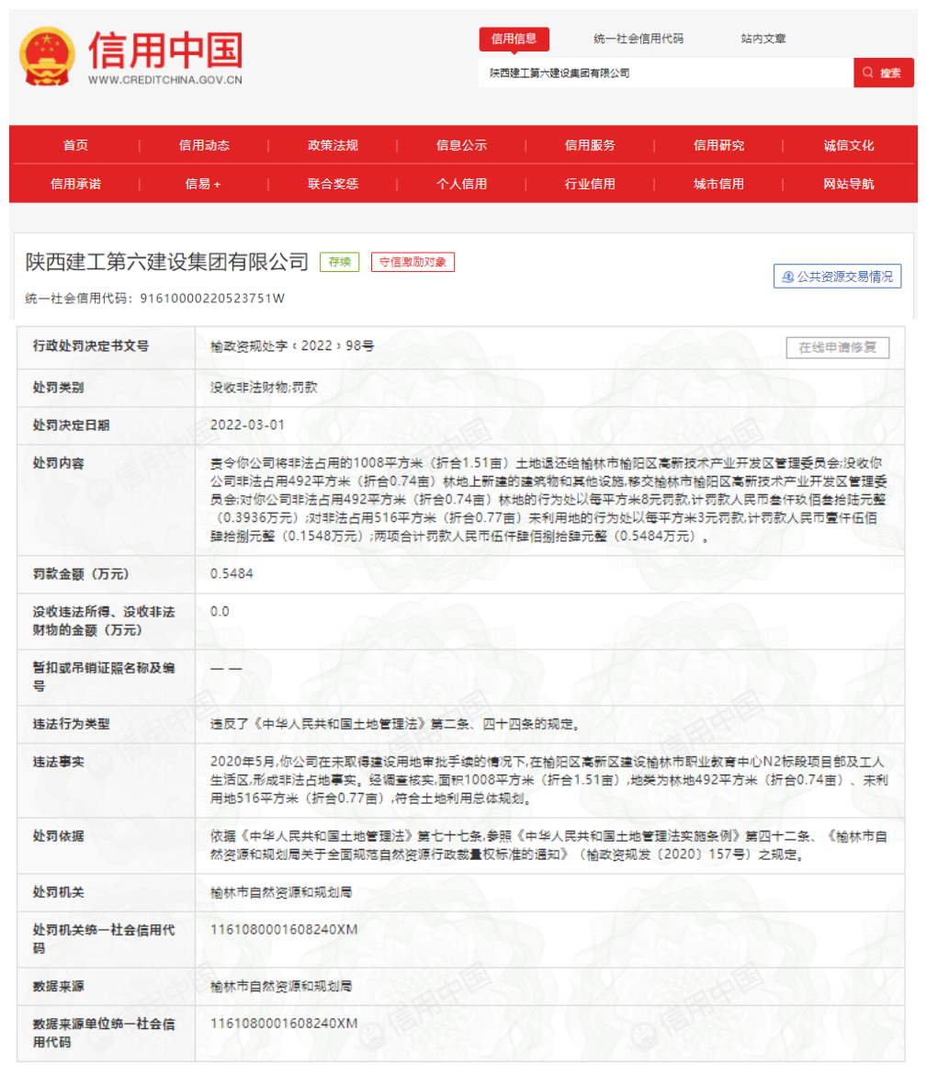Select the 统一社会信用代码 search tab
Viewport: 927px width, 1075px height.
(639, 40)
